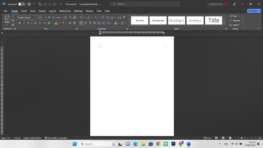263x148 pixels.
Task: Center align the paragraph
Action: click(x=86, y=23)
